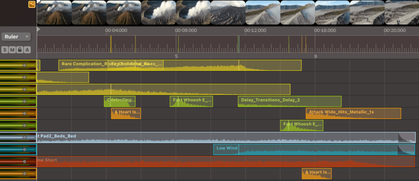Click the first volcano video thumbnail
Screen dimensions: 419x181
point(54,13)
